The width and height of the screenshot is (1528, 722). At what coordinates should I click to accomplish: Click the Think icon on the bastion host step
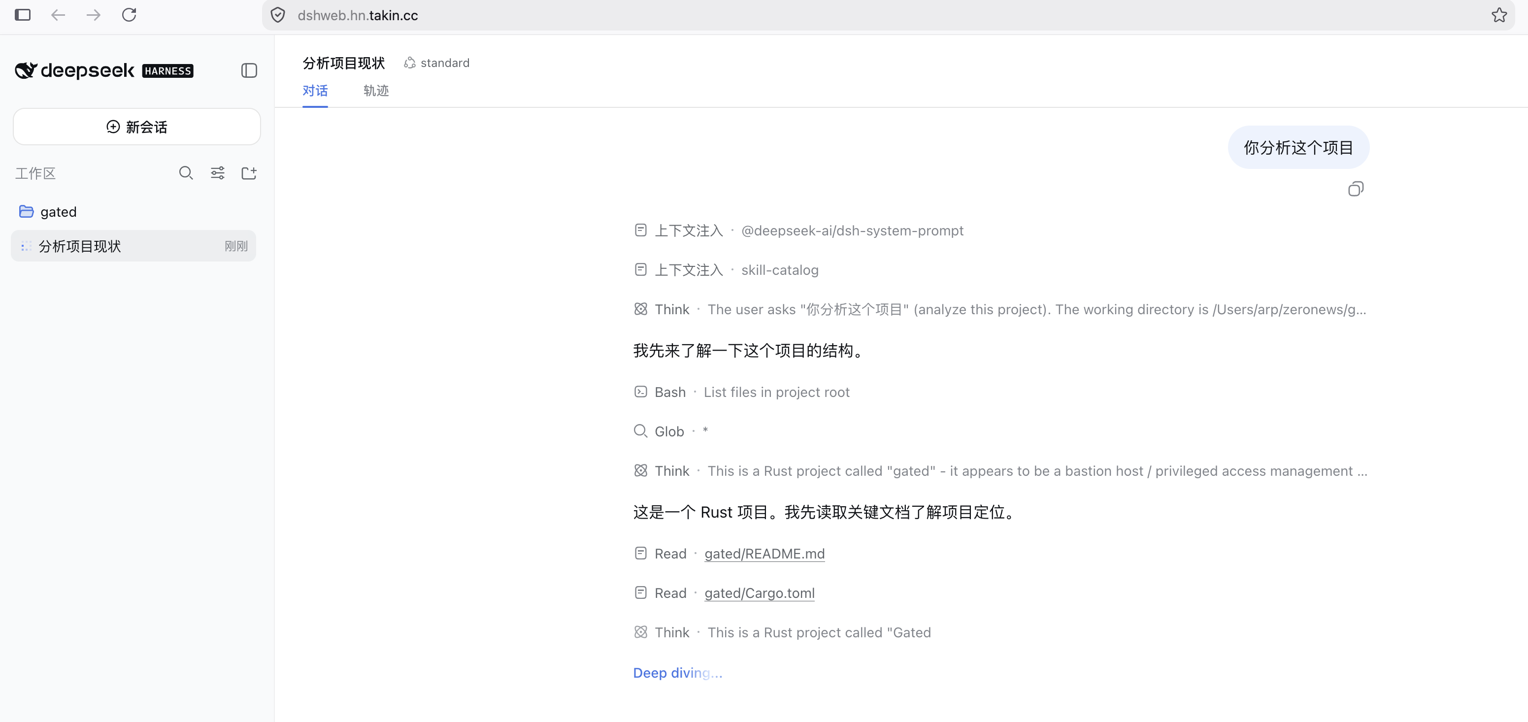point(641,470)
